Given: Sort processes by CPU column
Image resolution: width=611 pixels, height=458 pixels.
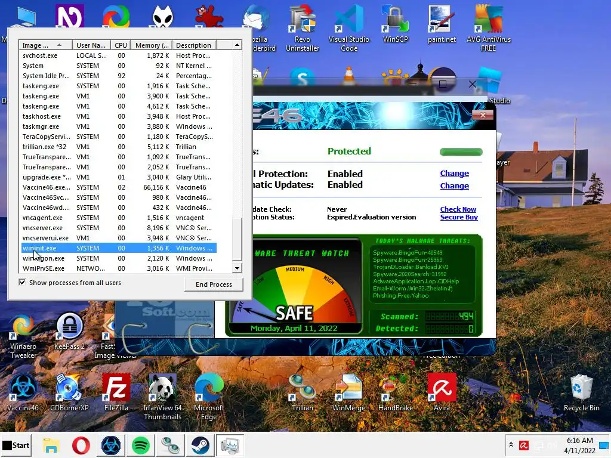Looking at the screenshot, I should [121, 45].
